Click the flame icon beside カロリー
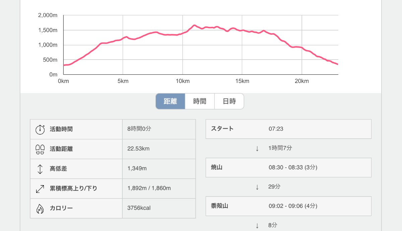The image size is (402, 231). (40, 208)
